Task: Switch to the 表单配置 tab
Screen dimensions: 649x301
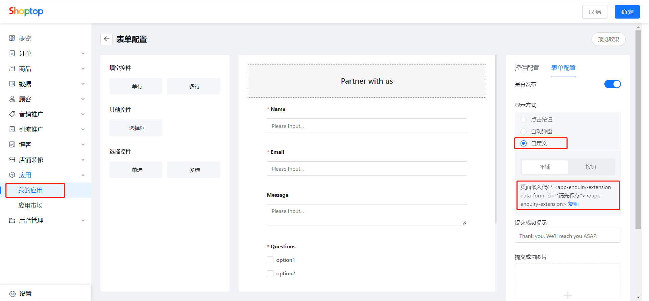Action: tap(563, 68)
